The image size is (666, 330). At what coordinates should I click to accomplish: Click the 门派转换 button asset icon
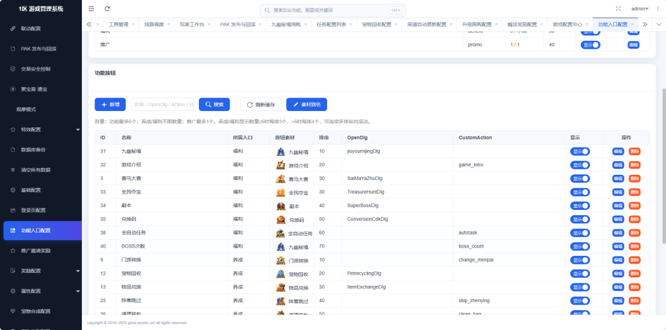click(x=280, y=260)
